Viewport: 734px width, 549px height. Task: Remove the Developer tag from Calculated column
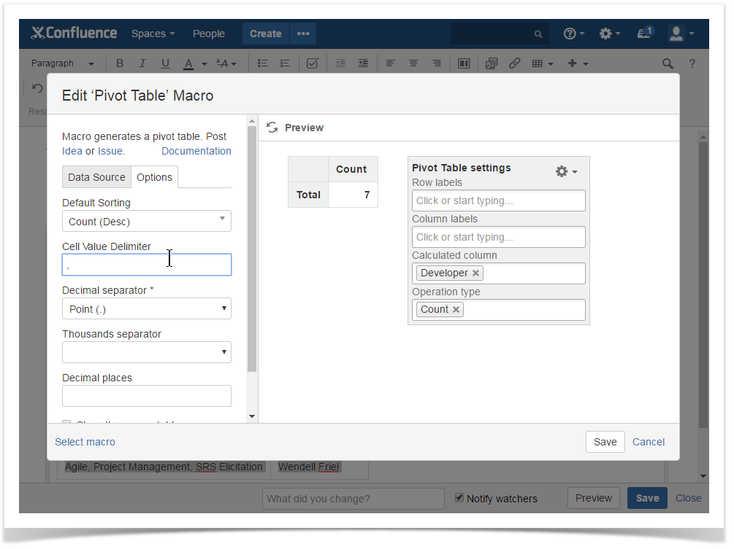click(475, 273)
